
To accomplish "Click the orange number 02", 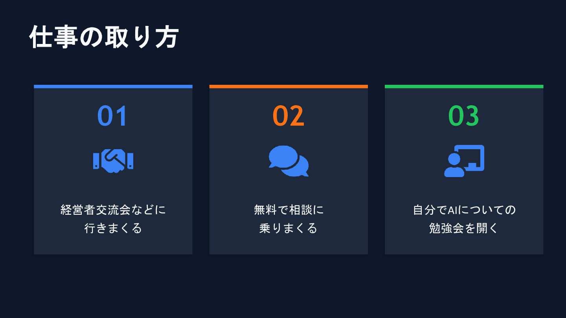I will tap(289, 116).
